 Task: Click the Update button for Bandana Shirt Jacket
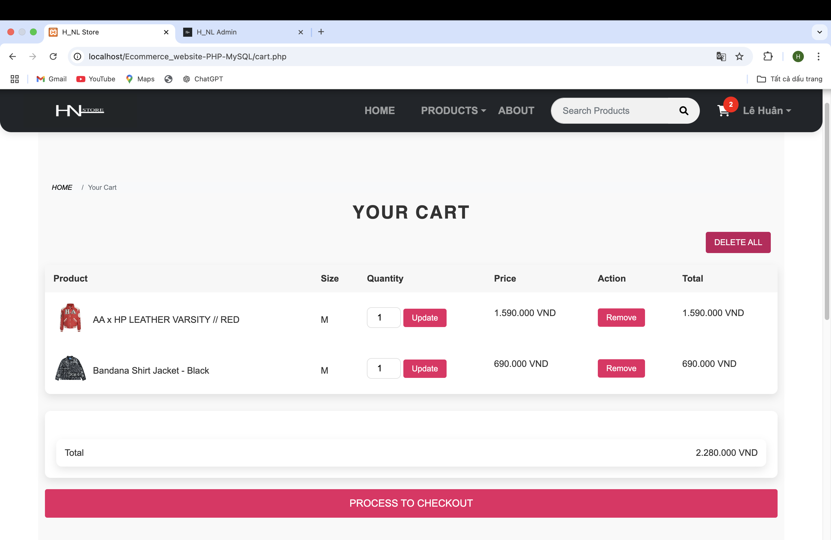425,368
